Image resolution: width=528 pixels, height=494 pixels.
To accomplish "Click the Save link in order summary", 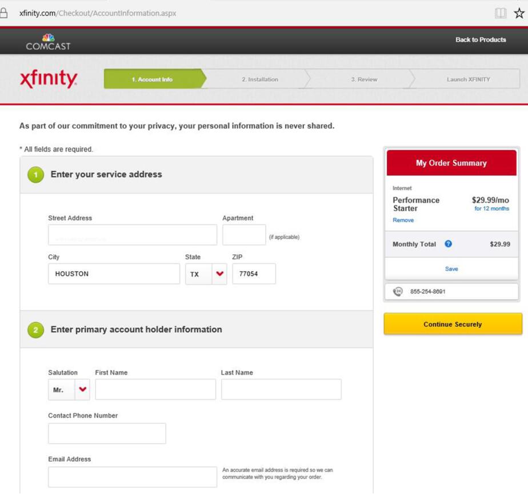I will point(451,269).
